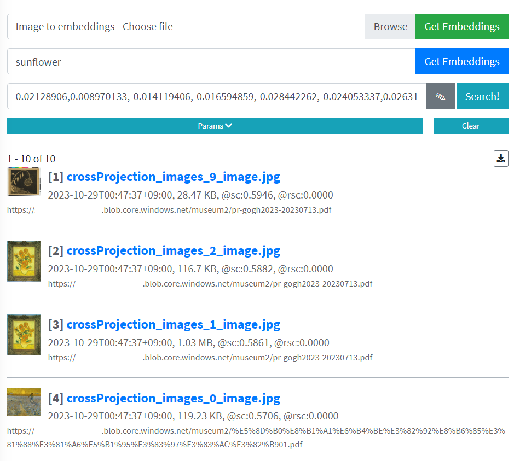Viewport: 514px width, 461px height.
Task: Focus the 'Image to embeddings - Choose file' field
Action: [x=186, y=26]
